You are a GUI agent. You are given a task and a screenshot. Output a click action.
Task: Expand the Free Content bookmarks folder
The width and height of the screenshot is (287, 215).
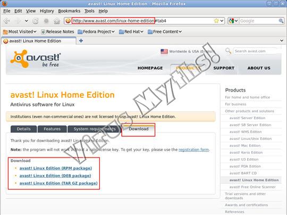pyautogui.click(x=165, y=32)
